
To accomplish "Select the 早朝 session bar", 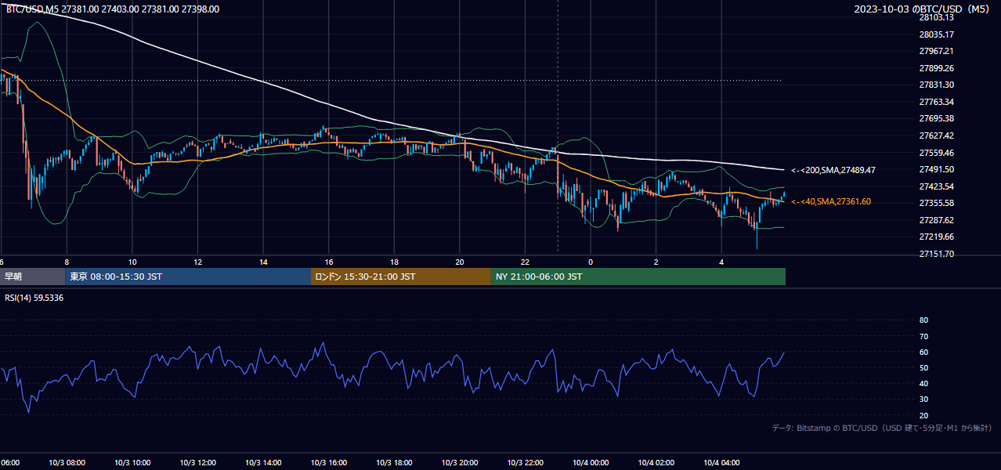I will pos(32,277).
